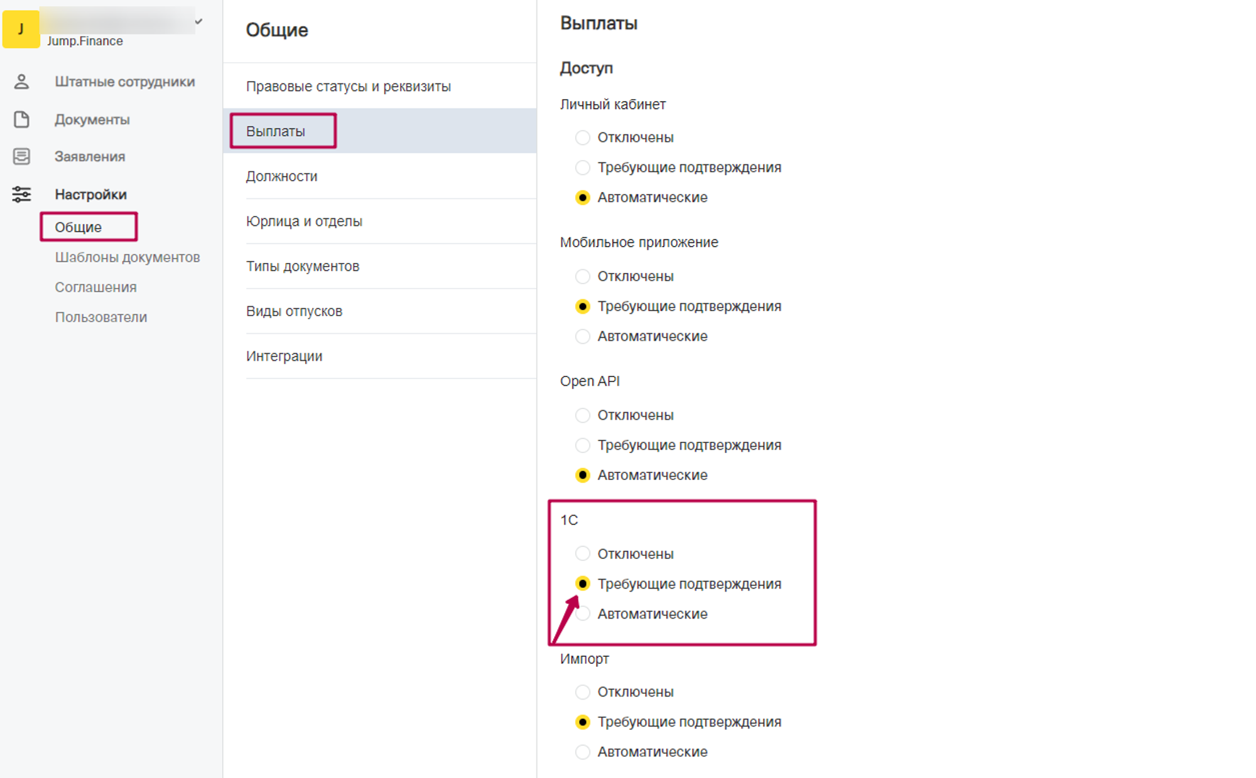The height and width of the screenshot is (778, 1256).
Task: Click the Documents file icon
Action: 21,119
